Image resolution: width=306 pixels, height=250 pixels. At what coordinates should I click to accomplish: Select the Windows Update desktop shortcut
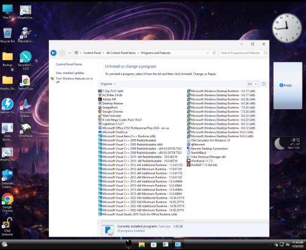coord(26,108)
